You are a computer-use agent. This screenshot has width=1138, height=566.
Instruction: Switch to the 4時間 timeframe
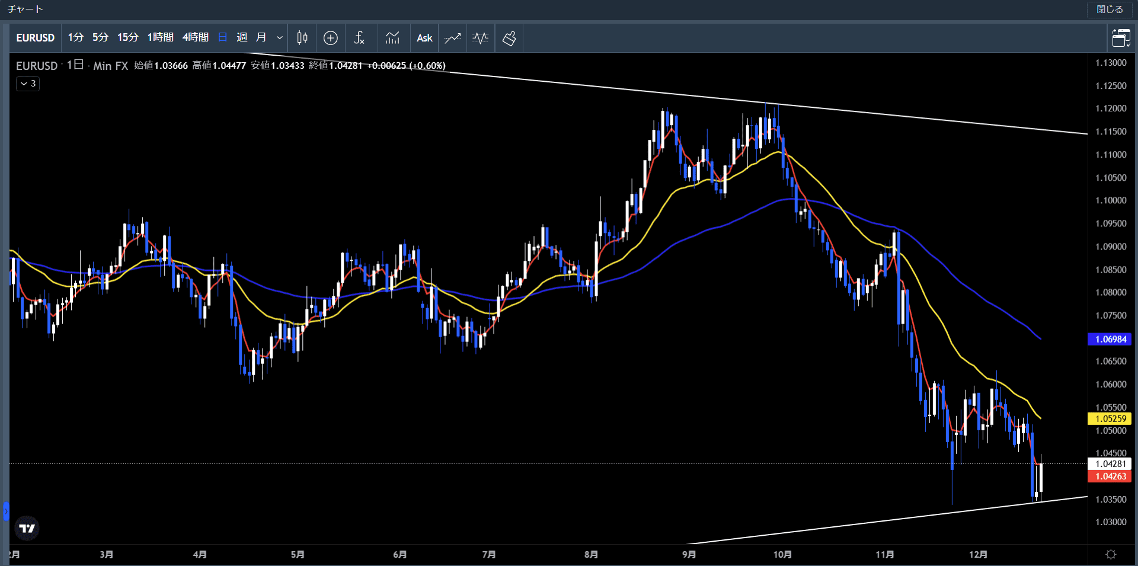coord(196,37)
